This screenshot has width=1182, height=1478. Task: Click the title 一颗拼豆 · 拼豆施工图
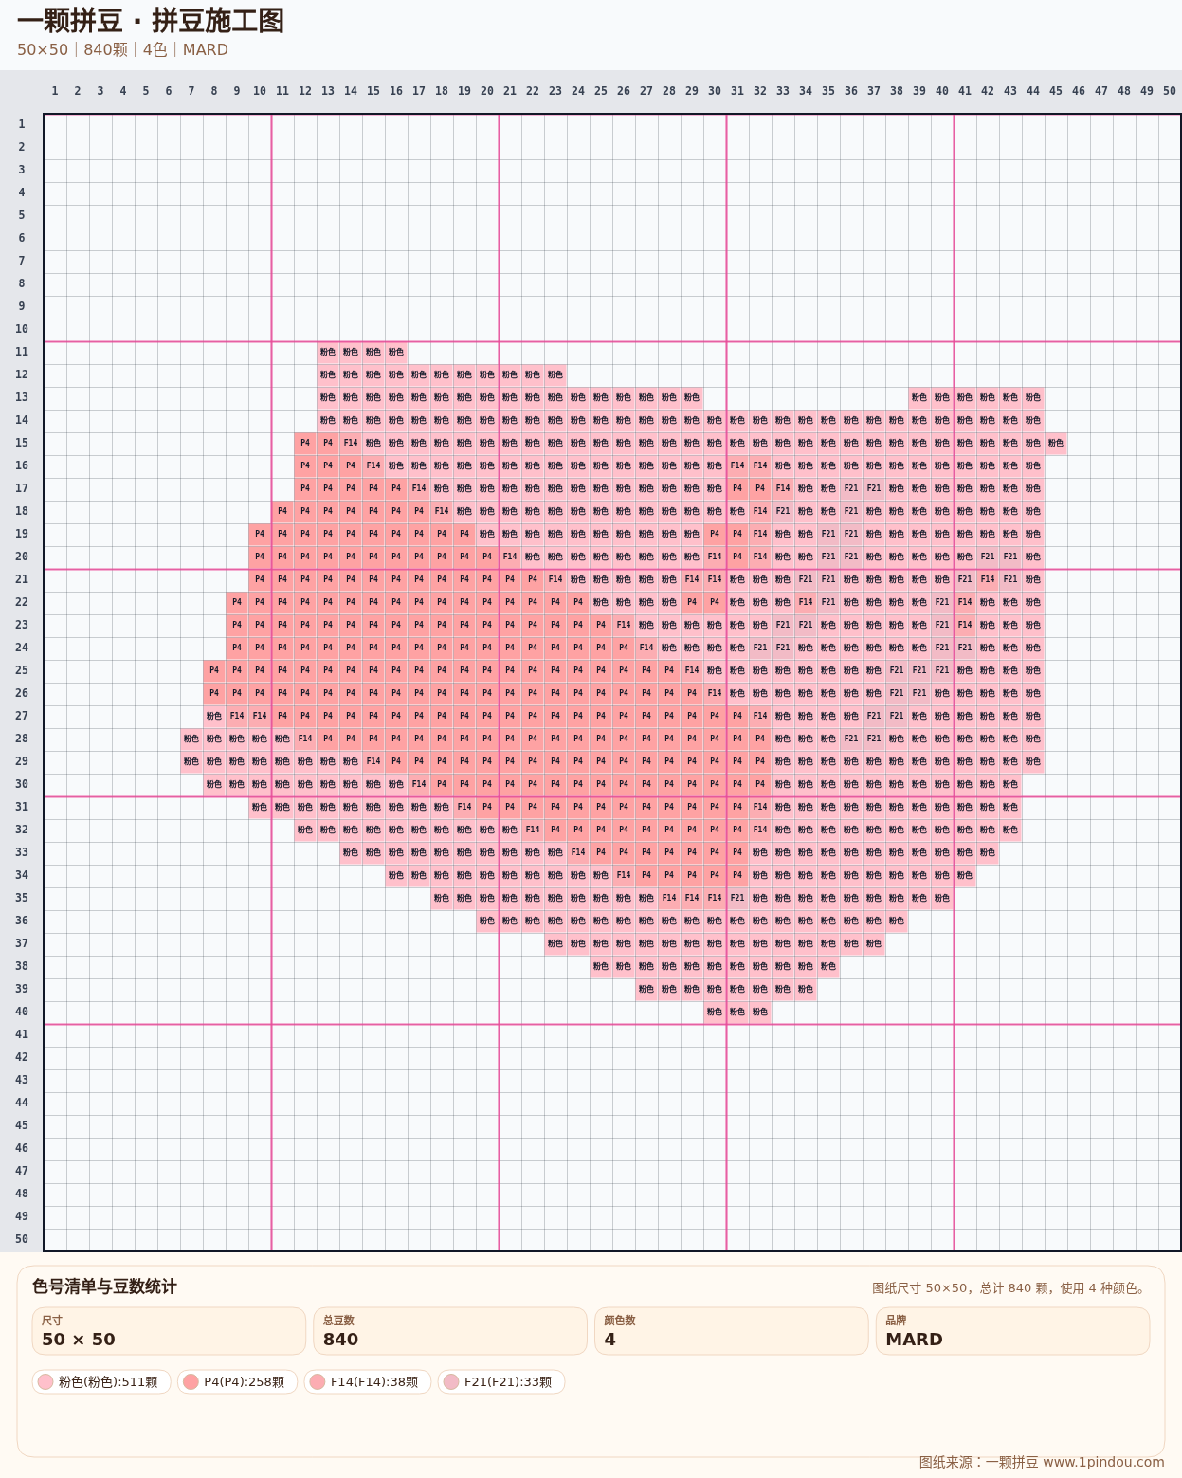click(151, 21)
